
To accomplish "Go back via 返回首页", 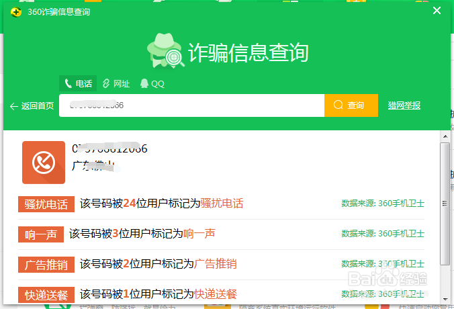I will coord(32,106).
